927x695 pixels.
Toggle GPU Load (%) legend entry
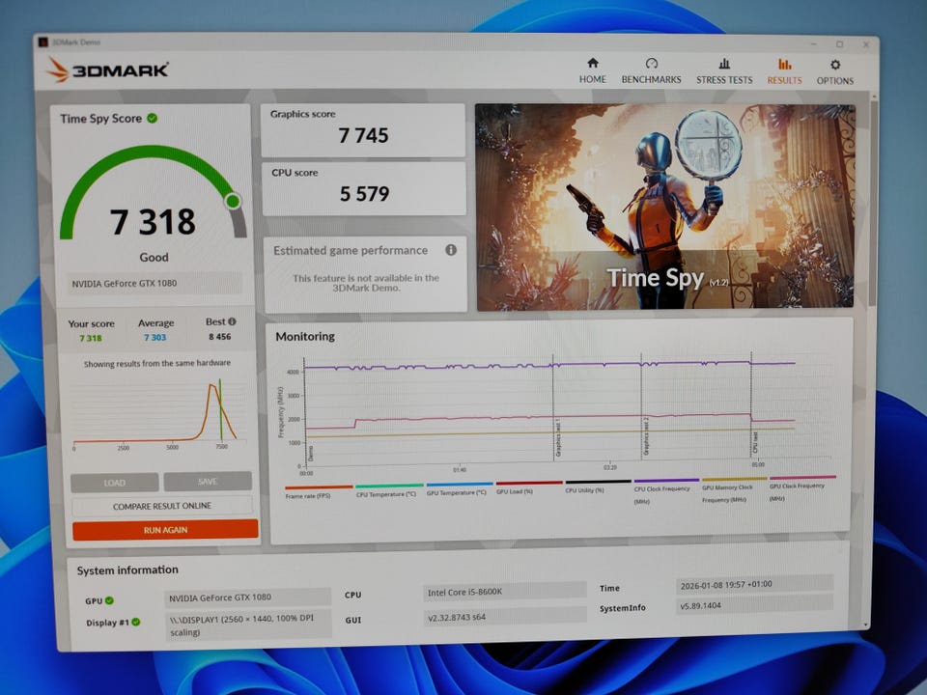(x=529, y=487)
